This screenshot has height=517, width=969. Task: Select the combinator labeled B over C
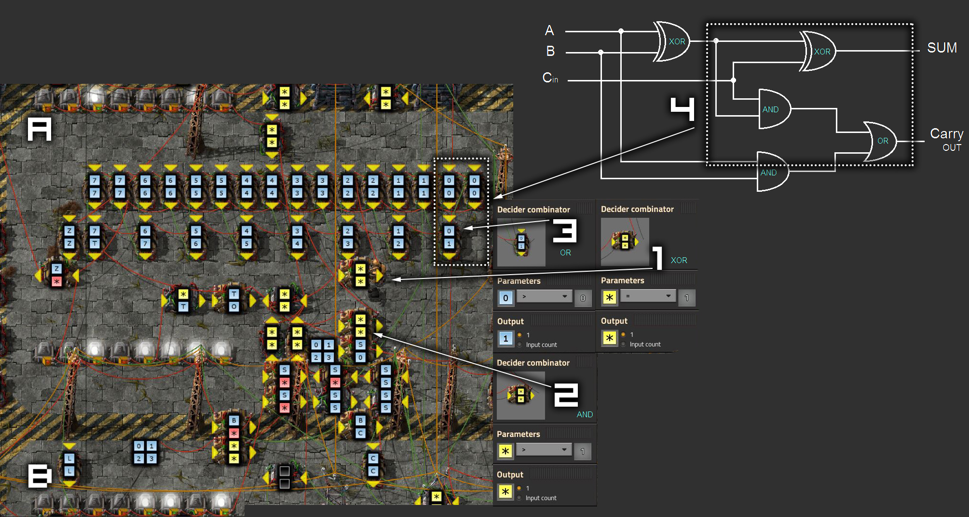360,426
